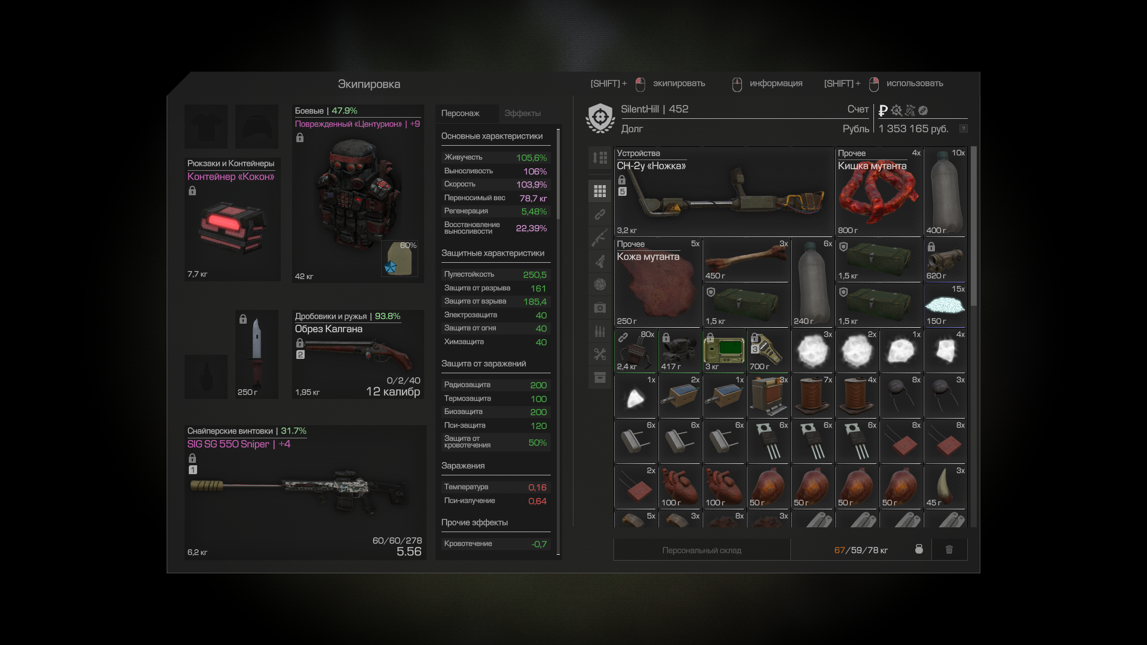1147x645 pixels.
Task: Click the attachments chain-link filter icon
Action: (600, 214)
